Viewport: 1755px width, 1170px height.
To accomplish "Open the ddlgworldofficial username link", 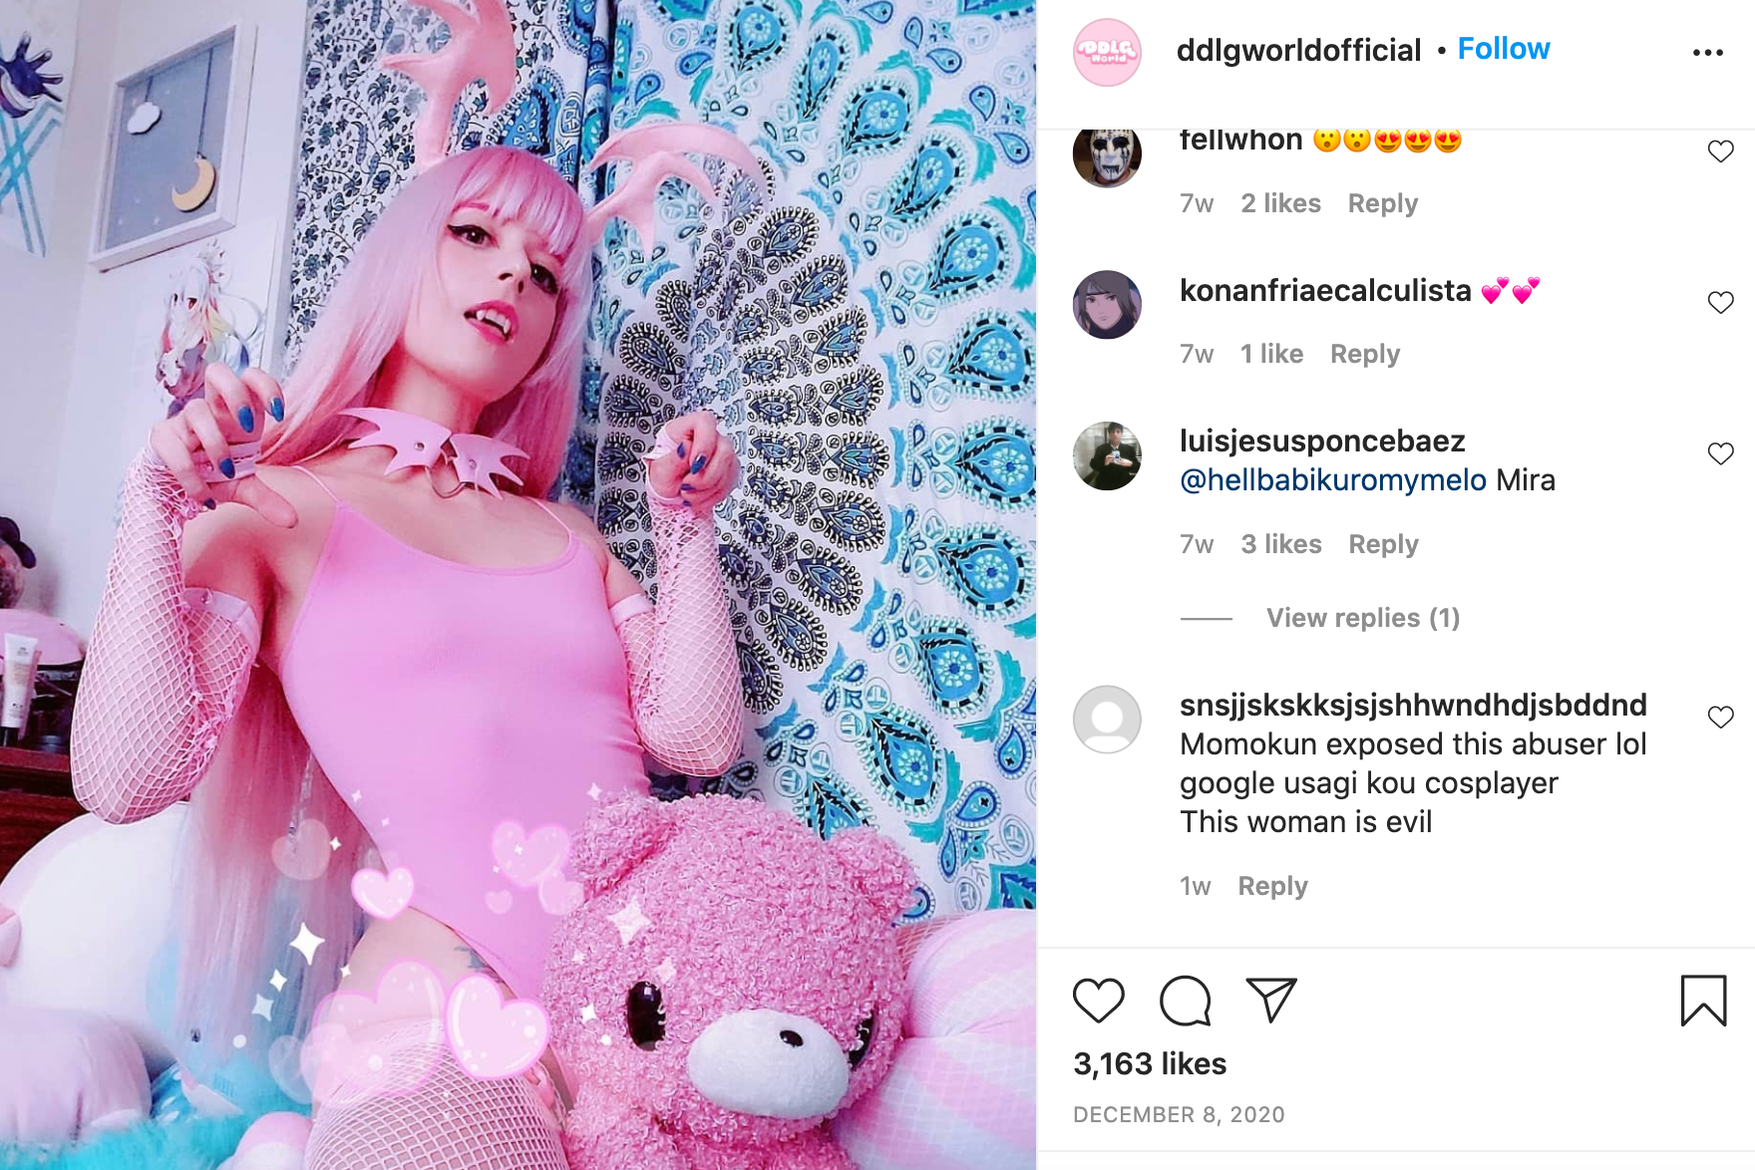I will tap(1298, 50).
